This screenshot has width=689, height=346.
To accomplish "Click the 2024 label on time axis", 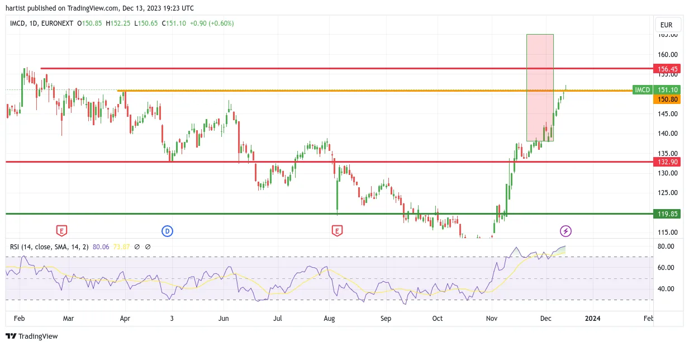I will (x=592, y=319).
